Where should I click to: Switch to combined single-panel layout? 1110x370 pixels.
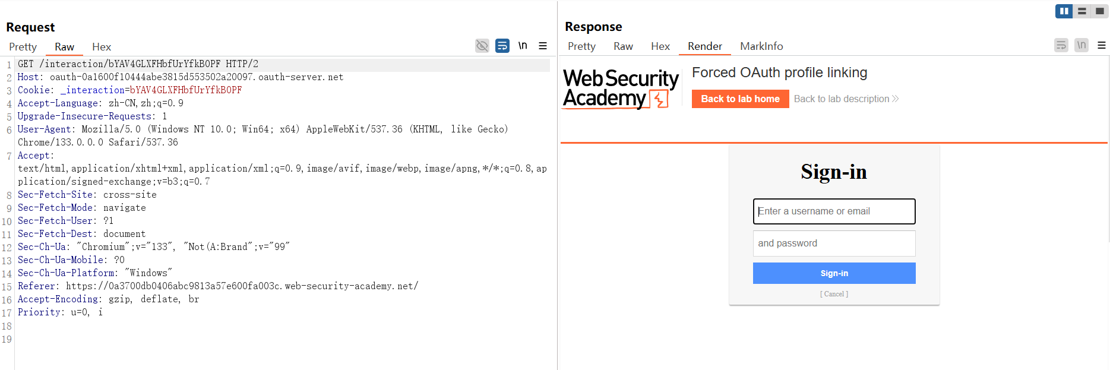1100,11
